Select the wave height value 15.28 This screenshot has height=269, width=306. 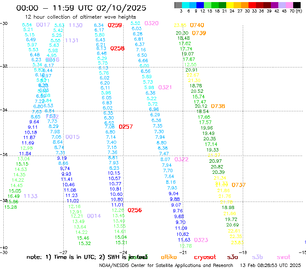[x=10, y=207]
